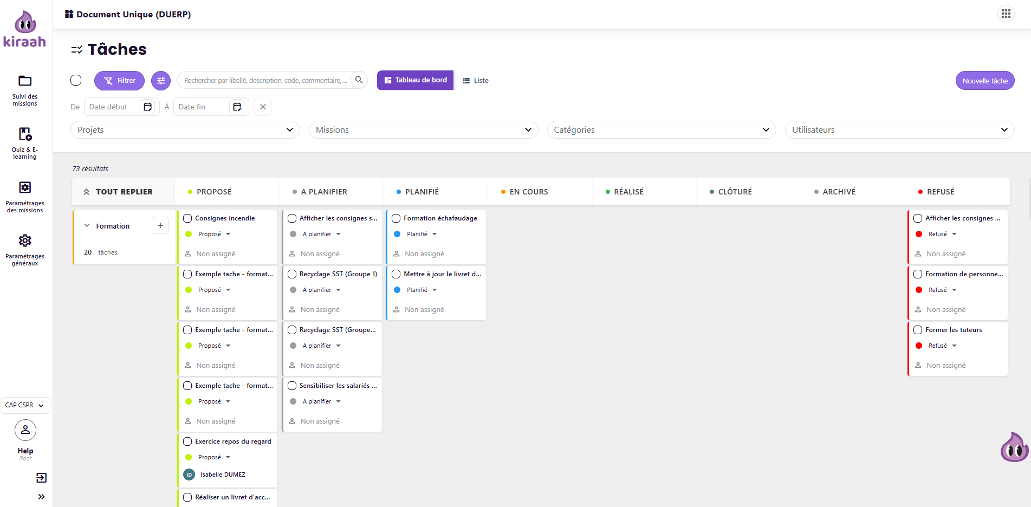The width and height of the screenshot is (1031, 507).
Task: Click the Date début input field
Action: (113, 107)
